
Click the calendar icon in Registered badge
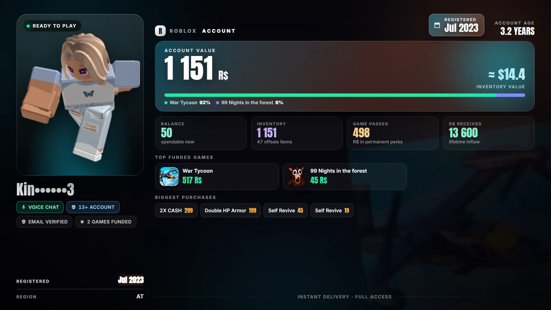tap(437, 25)
